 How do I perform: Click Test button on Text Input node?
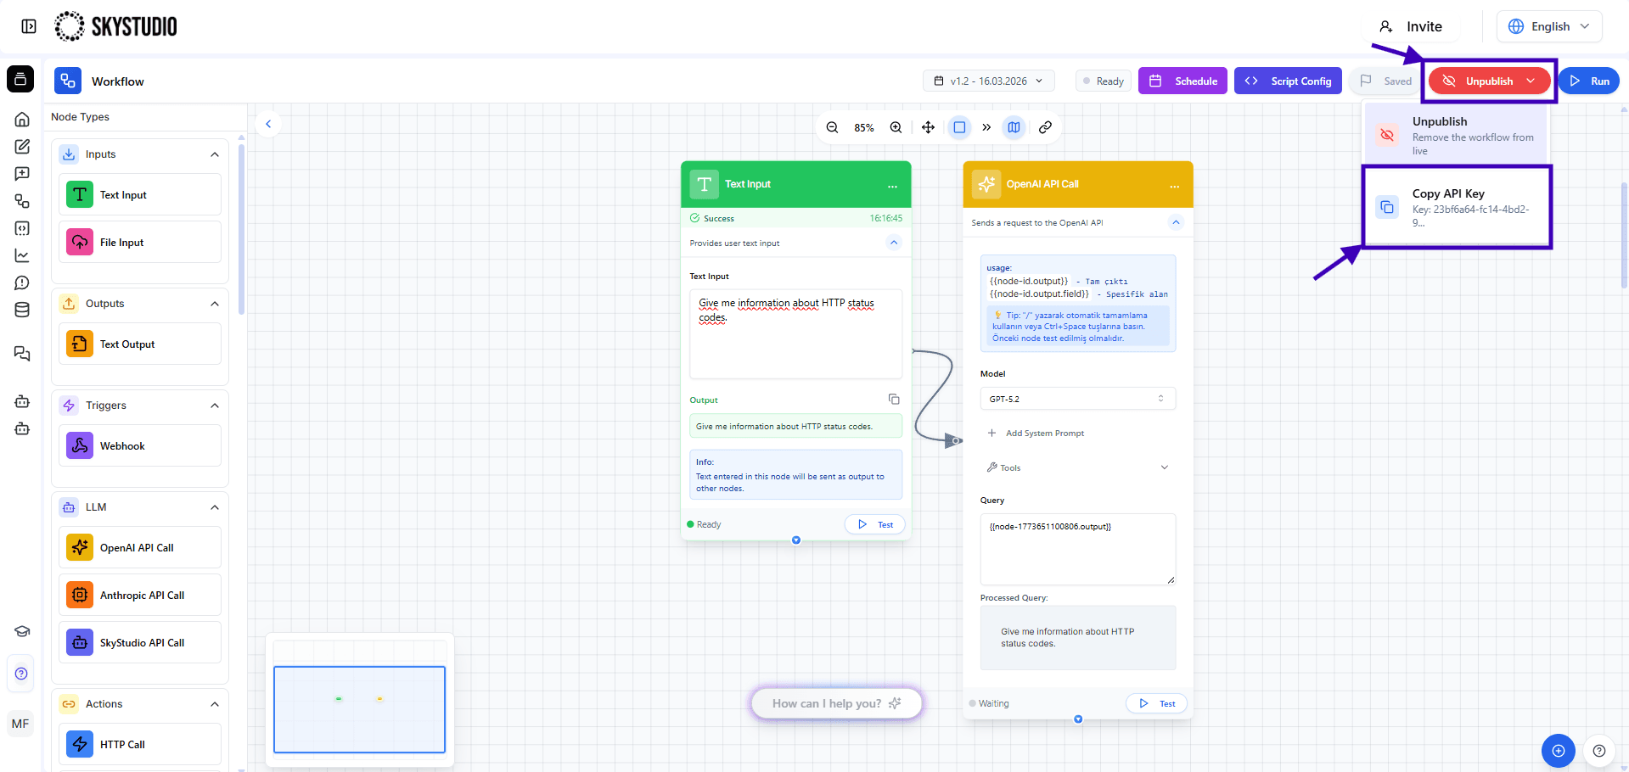875,524
